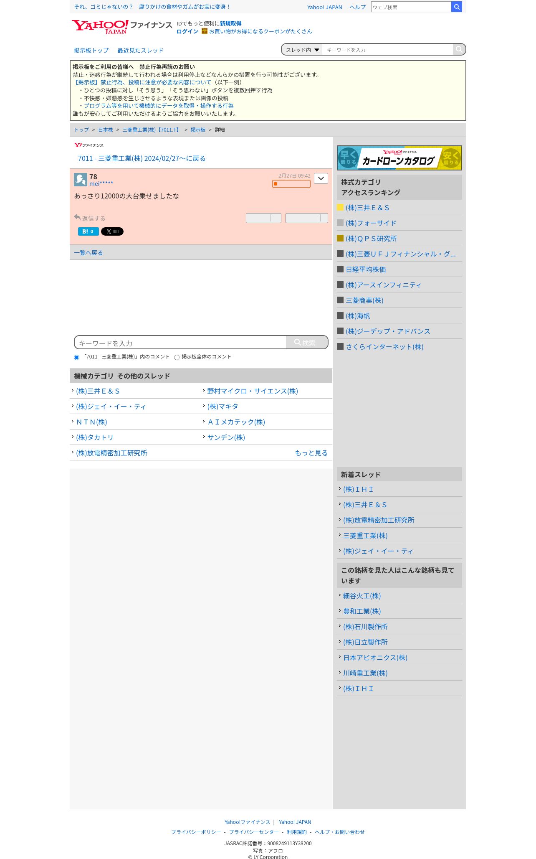
Task: Click the 一覧へ戻る link
Action: (88, 253)
